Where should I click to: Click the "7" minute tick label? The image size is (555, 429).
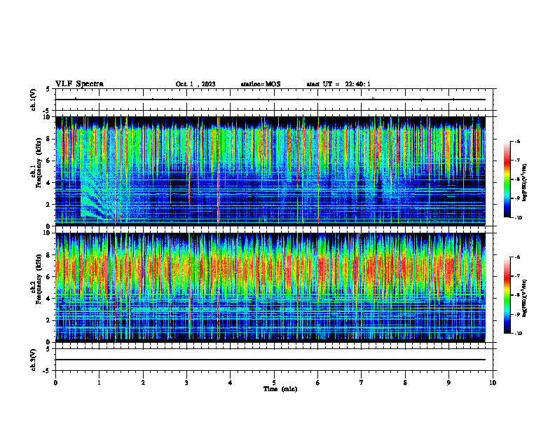tap(362, 383)
